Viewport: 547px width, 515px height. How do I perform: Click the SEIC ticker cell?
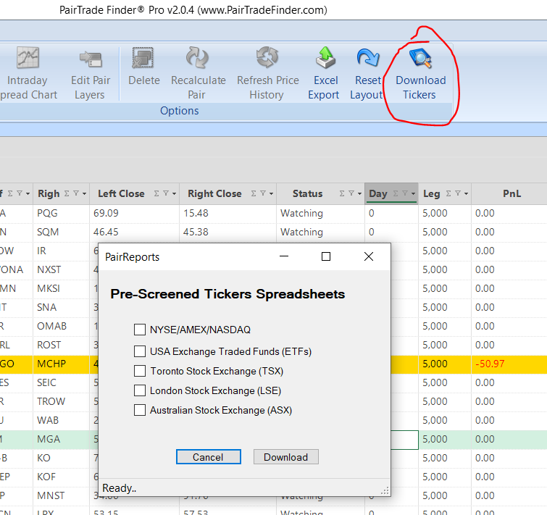61,382
